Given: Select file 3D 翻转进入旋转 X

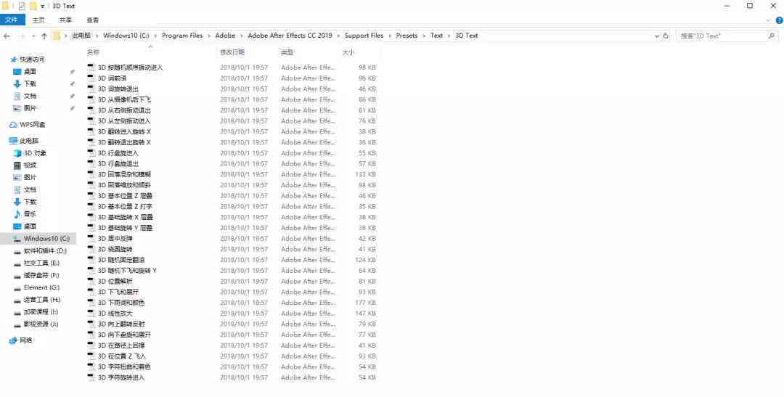Looking at the screenshot, I should 124,131.
